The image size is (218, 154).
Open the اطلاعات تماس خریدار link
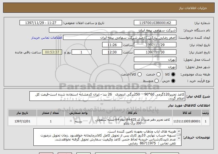click(x=47, y=38)
